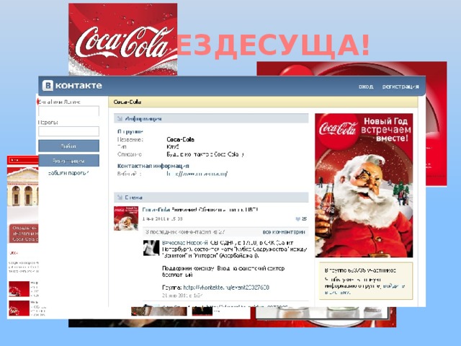Click the Coca-Cola logo image on slide
Image resolution: width=461 pixels, height=346 pixels.
pos(123,39)
